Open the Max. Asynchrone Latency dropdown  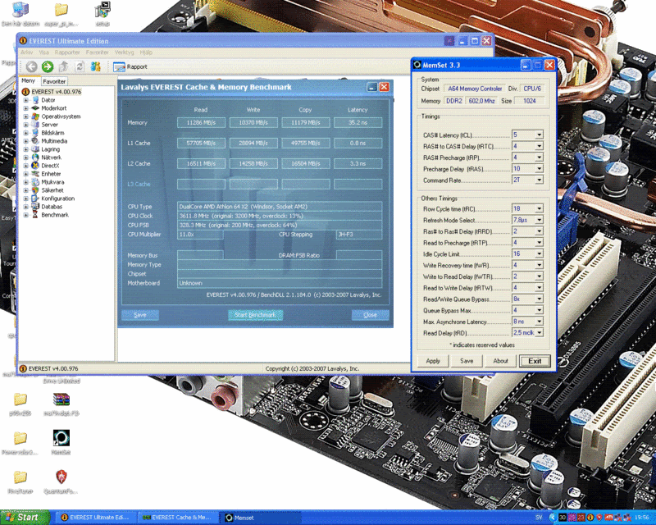click(x=539, y=322)
